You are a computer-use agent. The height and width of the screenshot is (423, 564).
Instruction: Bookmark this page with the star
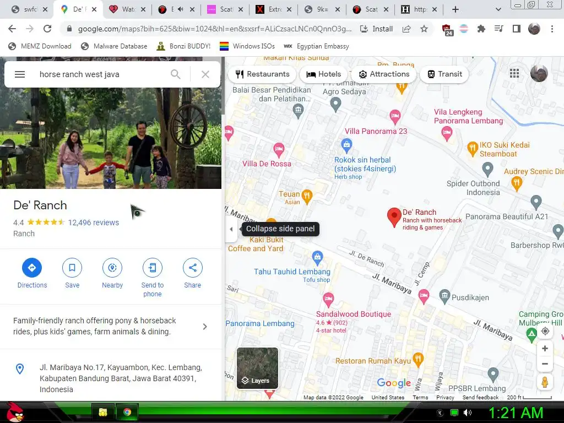click(x=424, y=29)
